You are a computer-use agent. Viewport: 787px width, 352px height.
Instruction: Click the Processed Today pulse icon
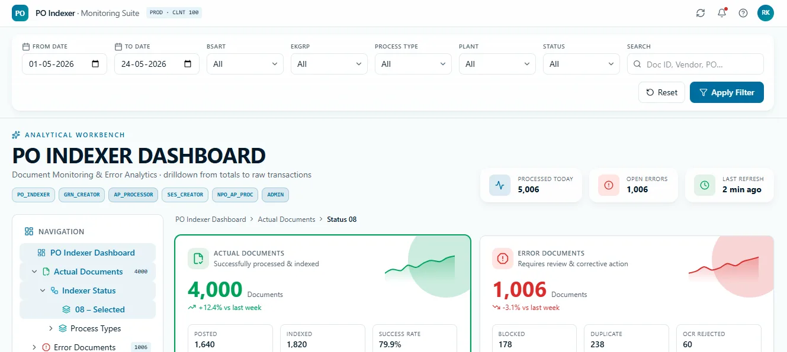tap(500, 185)
